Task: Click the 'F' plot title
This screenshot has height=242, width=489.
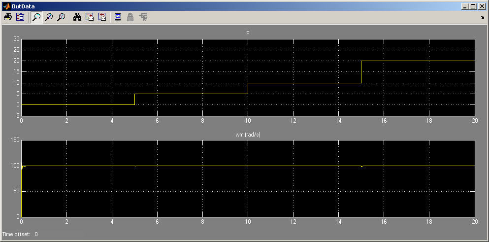Action: 248,34
